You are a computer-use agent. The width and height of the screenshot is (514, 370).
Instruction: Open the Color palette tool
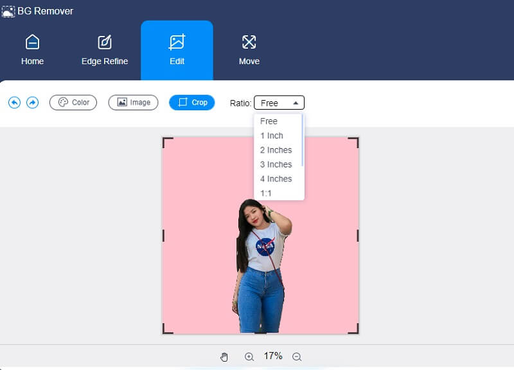coord(73,102)
